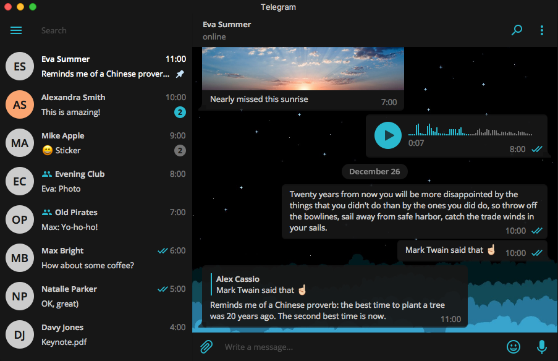Click the macOS green maximize button

click(x=33, y=7)
